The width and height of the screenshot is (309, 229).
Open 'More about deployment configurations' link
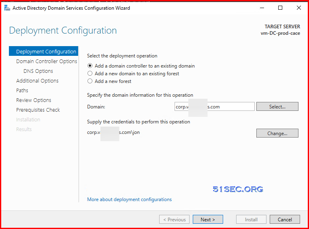pyautogui.click(x=129, y=199)
